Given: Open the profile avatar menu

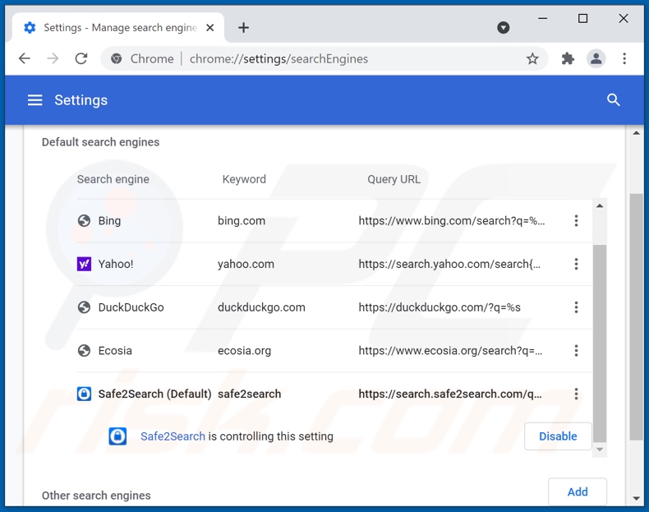Looking at the screenshot, I should [596, 59].
